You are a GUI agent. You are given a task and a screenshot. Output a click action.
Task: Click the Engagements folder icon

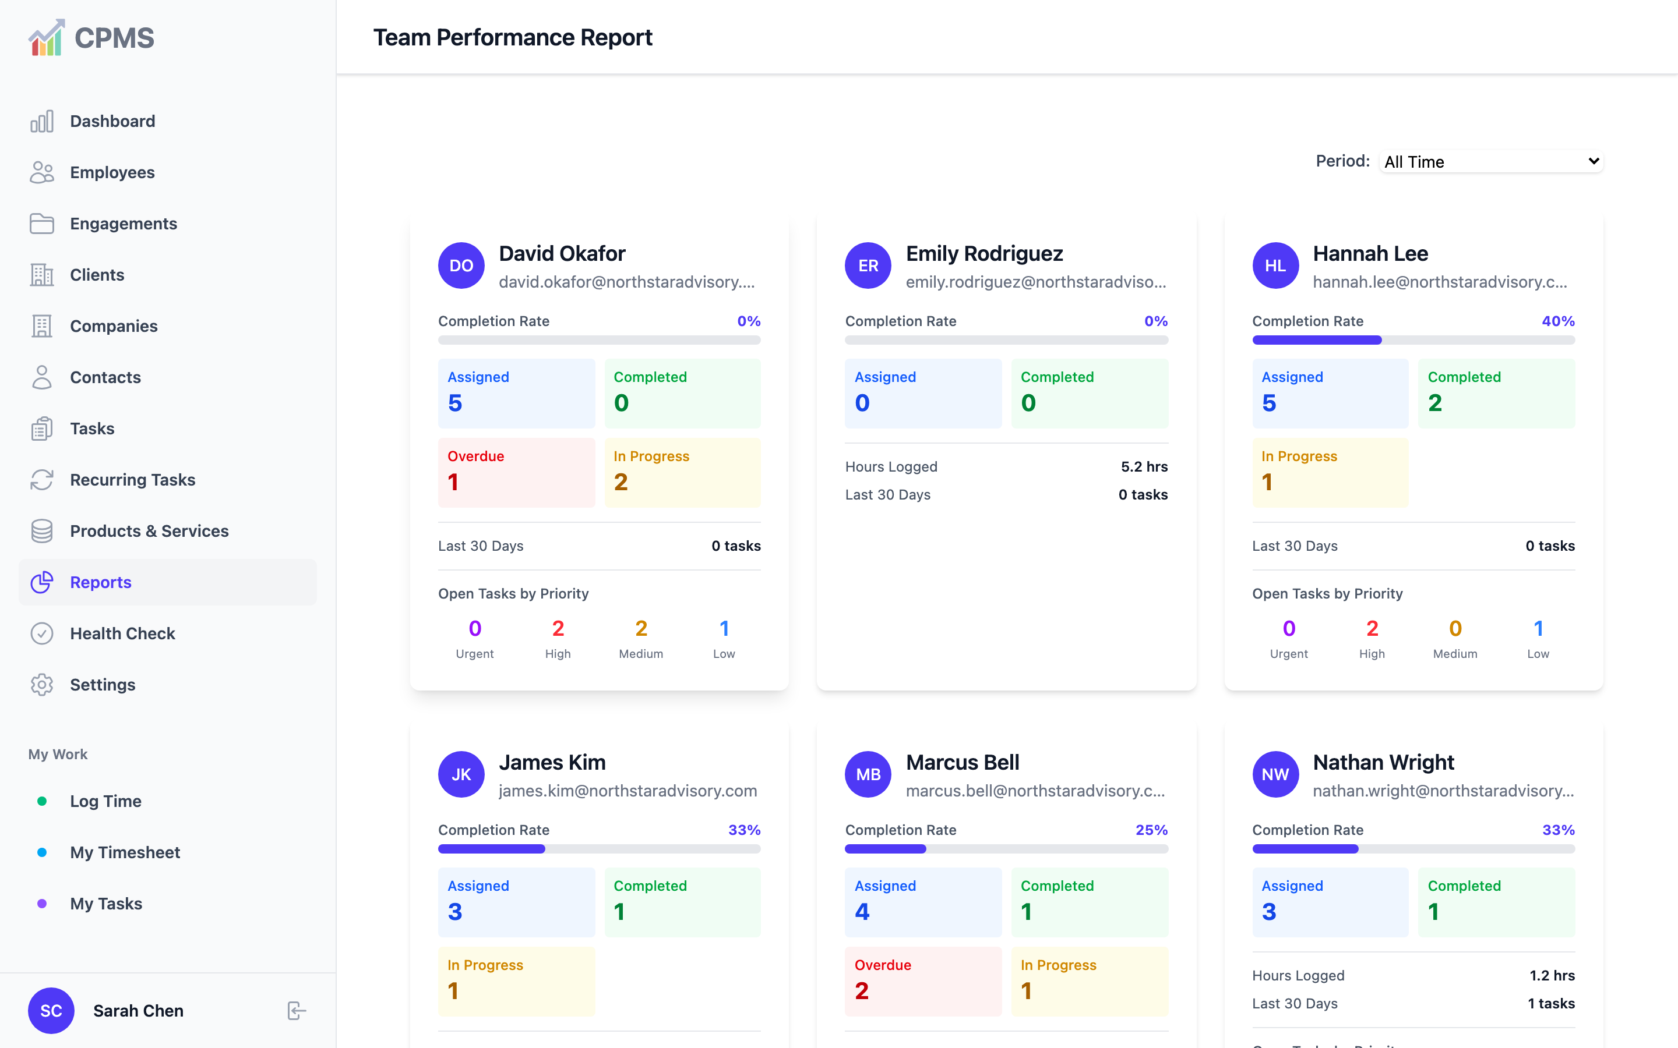coord(41,224)
